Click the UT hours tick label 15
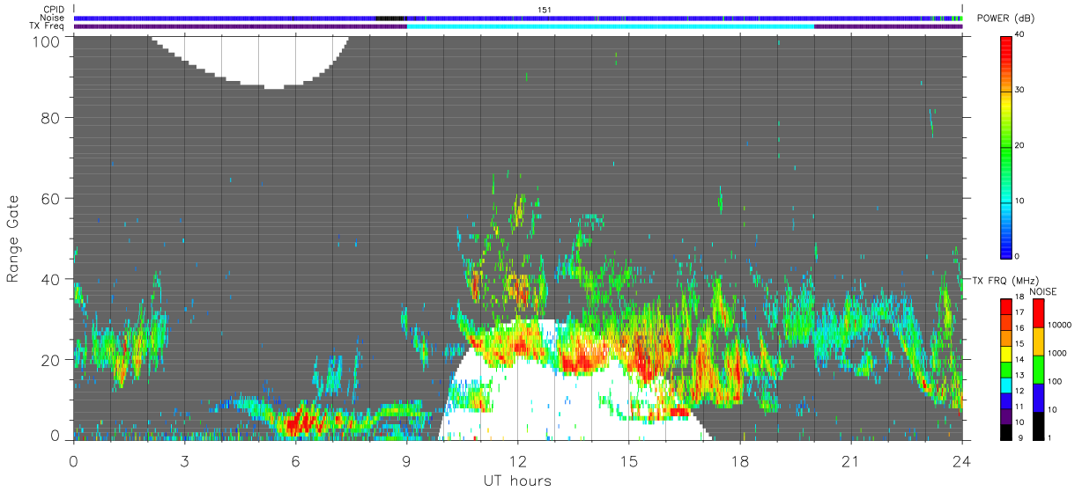The width and height of the screenshot is (1082, 499). (x=628, y=460)
